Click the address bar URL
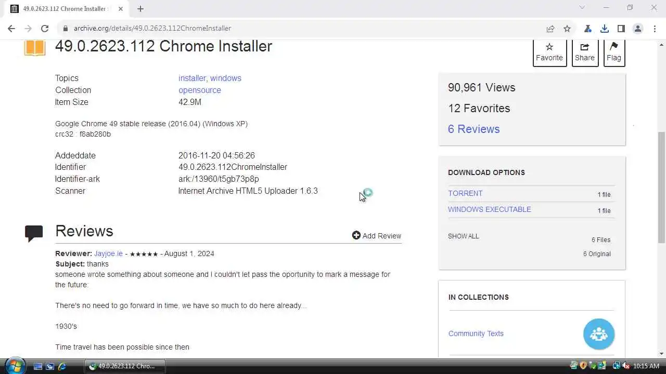This screenshot has width=666, height=374. click(x=152, y=29)
